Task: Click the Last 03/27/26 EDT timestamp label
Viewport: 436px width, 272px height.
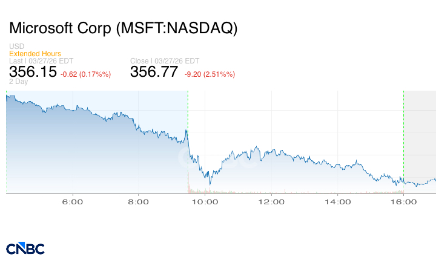Action: pyautogui.click(x=41, y=61)
